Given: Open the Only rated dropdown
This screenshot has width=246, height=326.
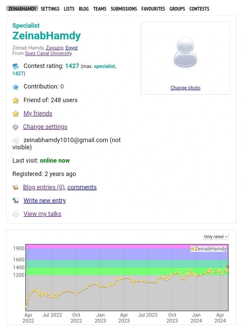Looking at the screenshot, I should pos(216,236).
